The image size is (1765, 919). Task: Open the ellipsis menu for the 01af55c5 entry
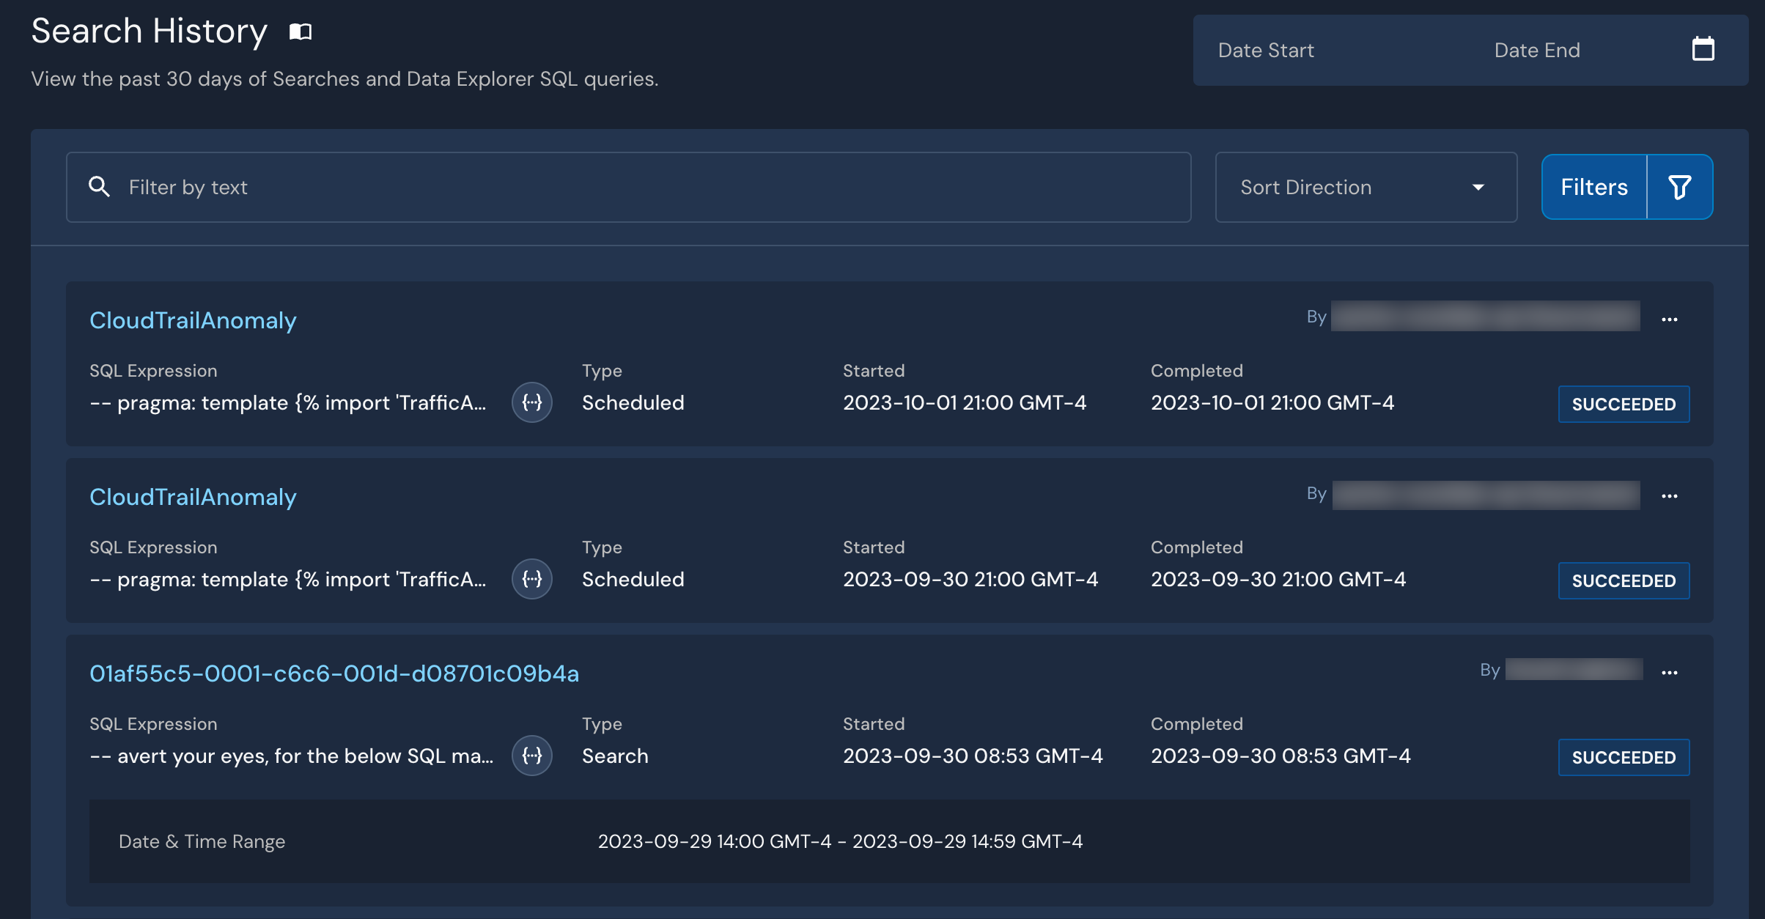[1670, 672]
